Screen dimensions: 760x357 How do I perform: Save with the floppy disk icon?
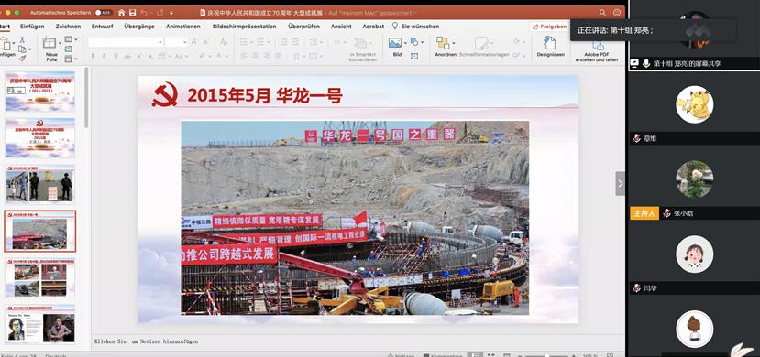(132, 13)
